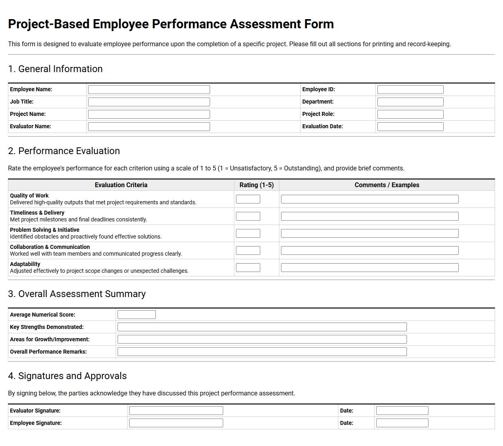The width and height of the screenshot is (503, 446).
Task: Focus the Adaptability rating box
Action: coord(248,268)
